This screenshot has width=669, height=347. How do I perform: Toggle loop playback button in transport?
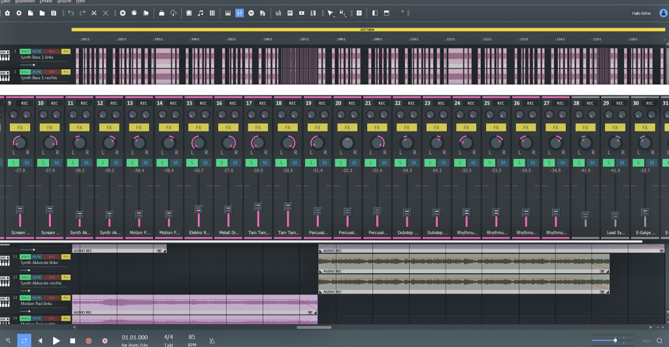tap(24, 340)
